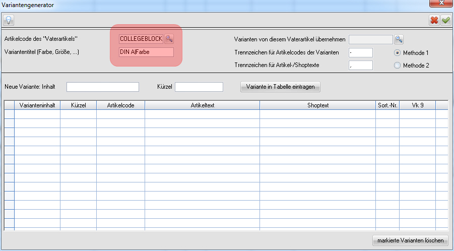Click the Trennzeichen für Artikelcodes field

click(360, 52)
